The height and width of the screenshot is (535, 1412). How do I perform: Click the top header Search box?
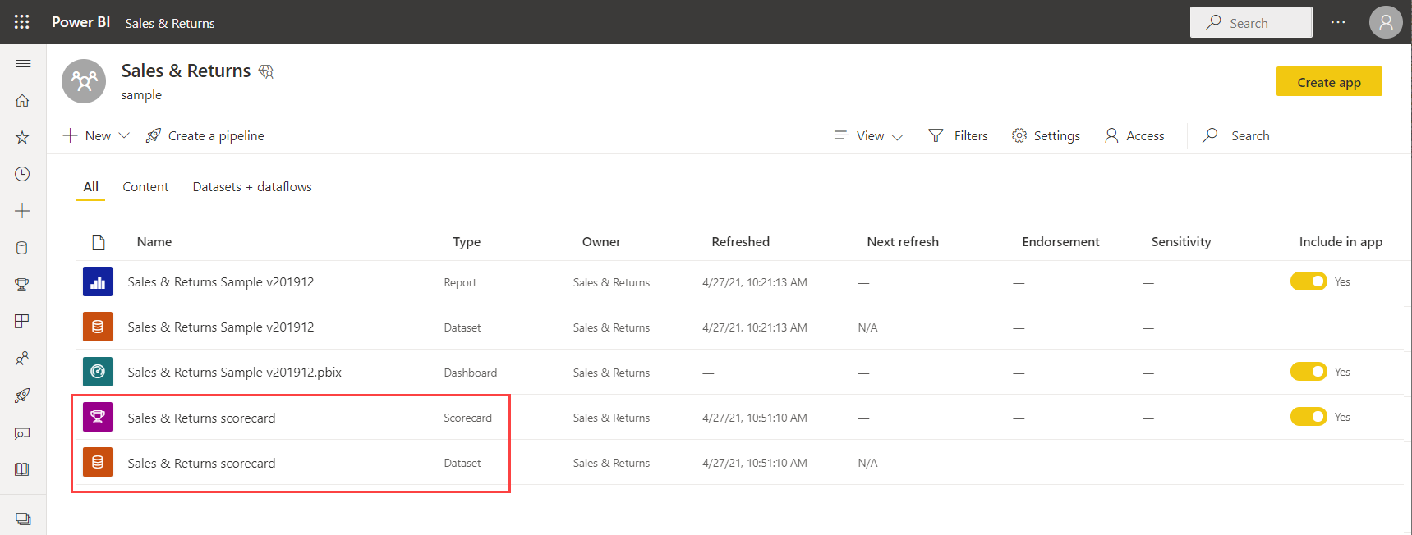(x=1250, y=23)
